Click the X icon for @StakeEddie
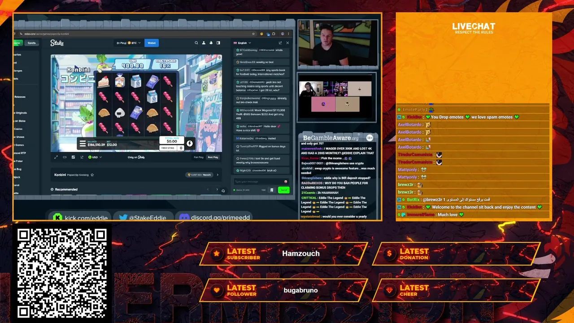Screen dimensions: 574x323 point(123,218)
